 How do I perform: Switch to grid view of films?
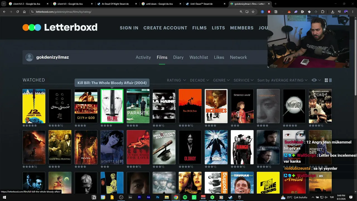(326, 80)
